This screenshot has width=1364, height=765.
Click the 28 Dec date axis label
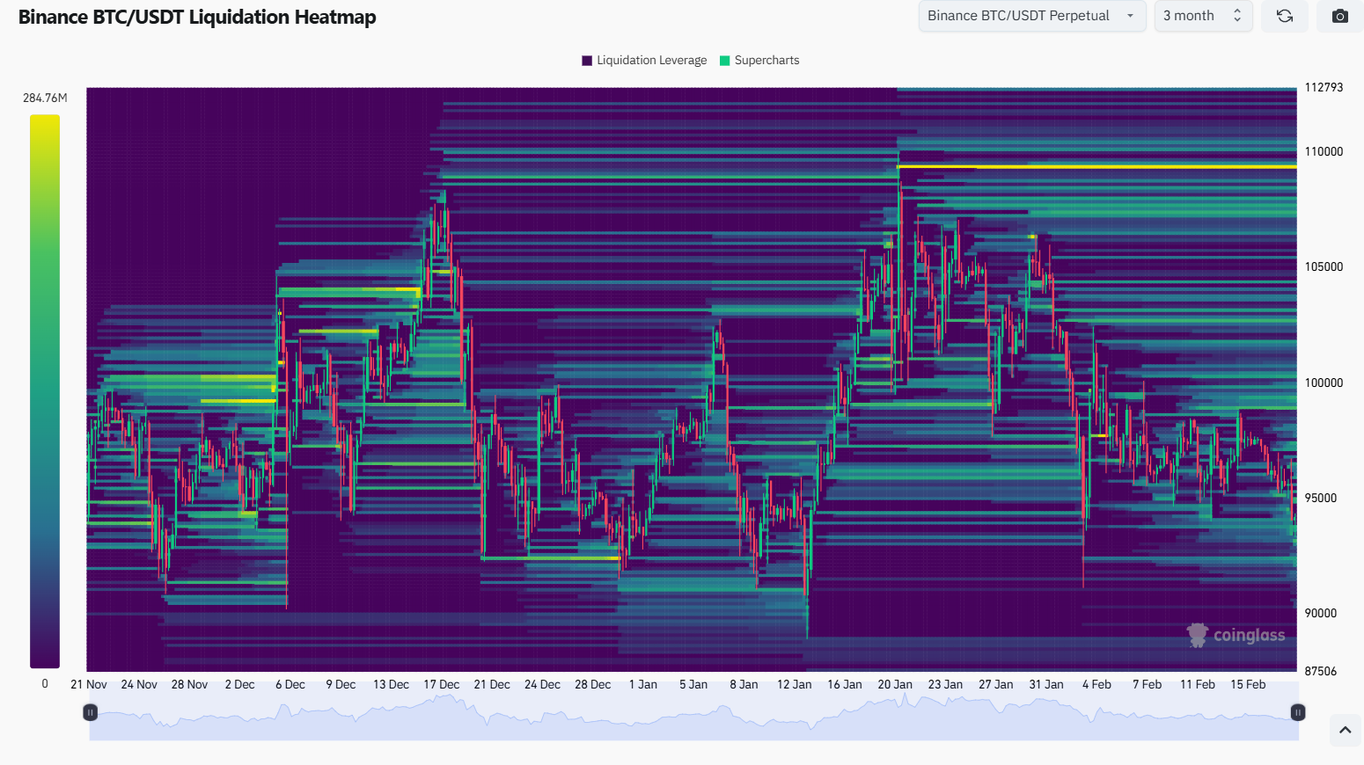593,685
